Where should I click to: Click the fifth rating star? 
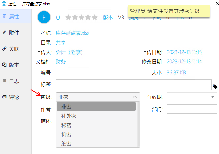(x=95, y=18)
